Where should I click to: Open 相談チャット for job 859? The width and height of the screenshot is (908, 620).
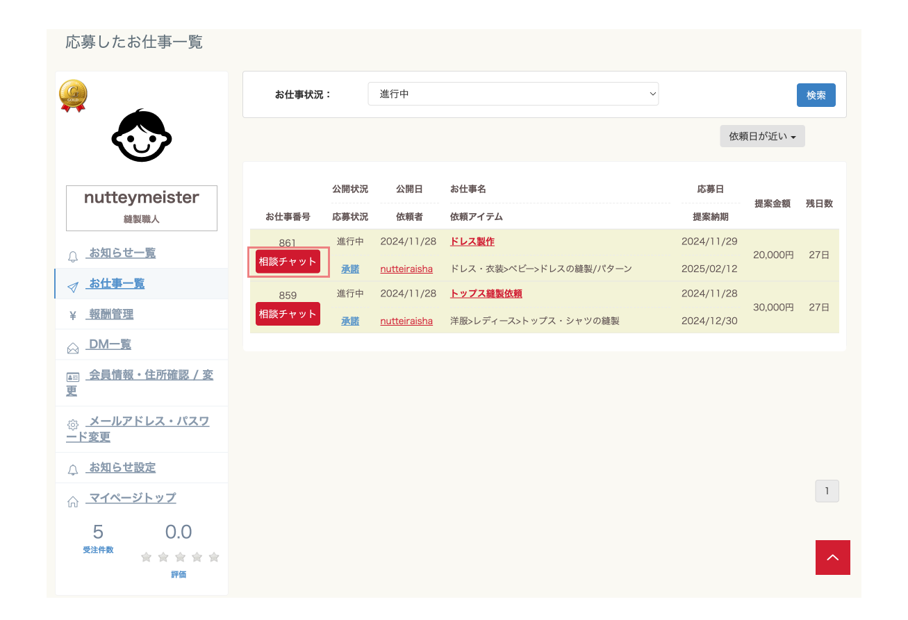point(288,314)
